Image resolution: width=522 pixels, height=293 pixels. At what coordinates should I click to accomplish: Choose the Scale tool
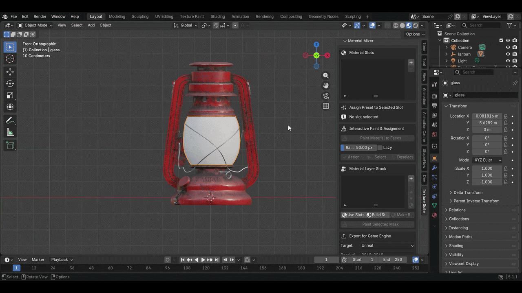pos(10,95)
